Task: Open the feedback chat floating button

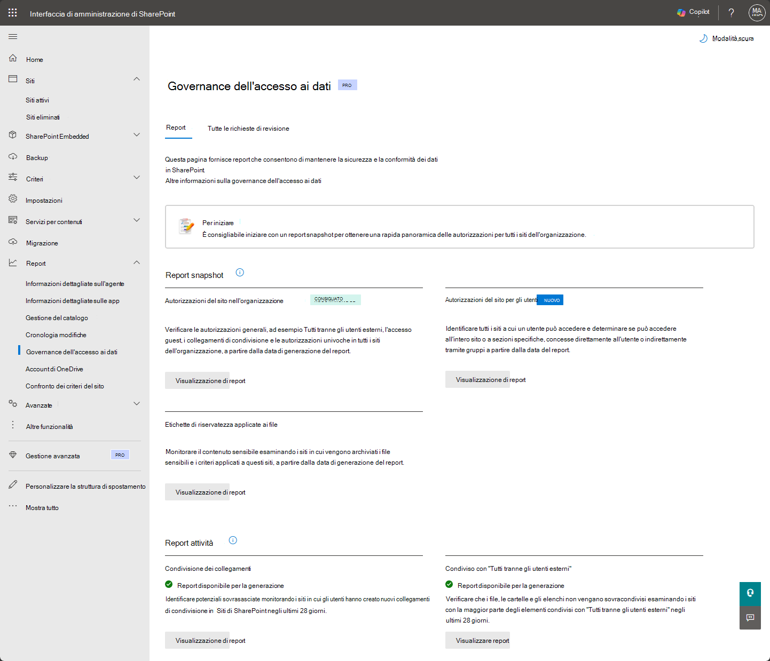Action: (750, 618)
